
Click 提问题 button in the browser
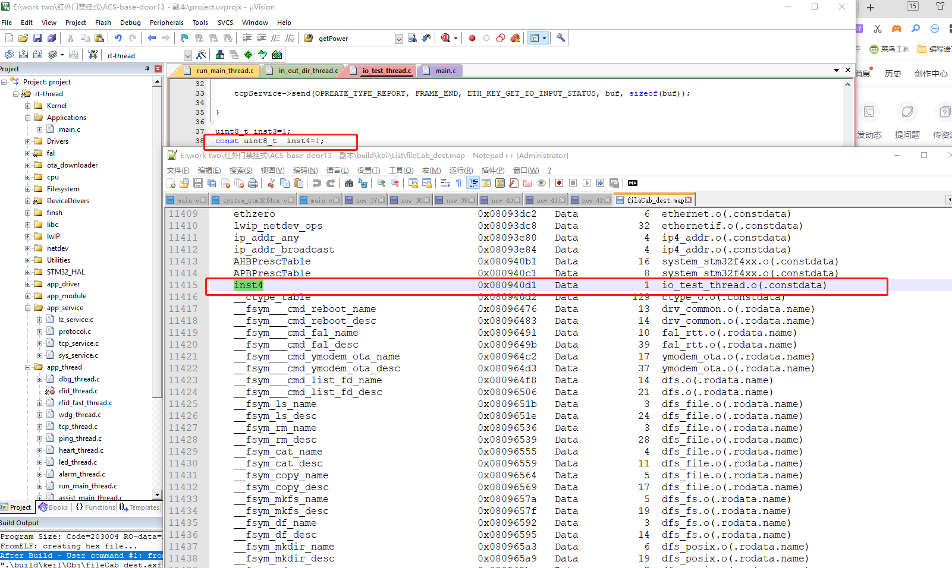coord(907,121)
